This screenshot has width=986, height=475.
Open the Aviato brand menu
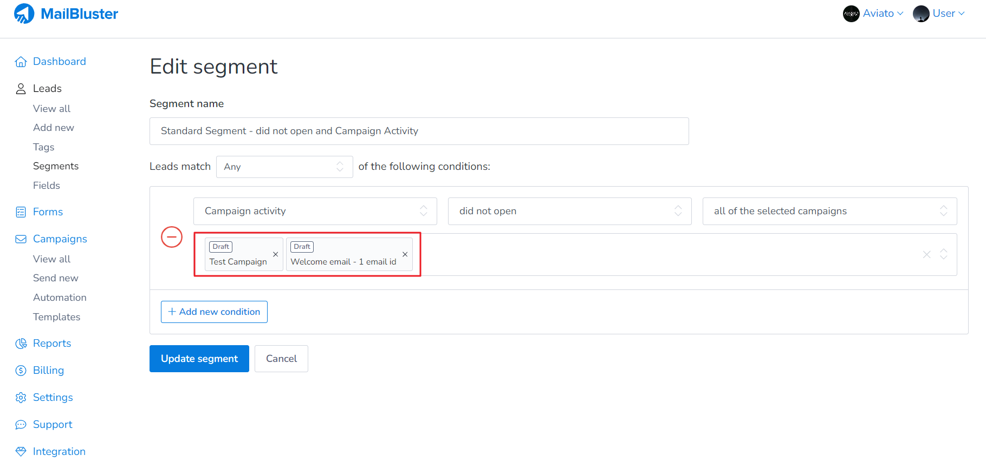coord(873,14)
